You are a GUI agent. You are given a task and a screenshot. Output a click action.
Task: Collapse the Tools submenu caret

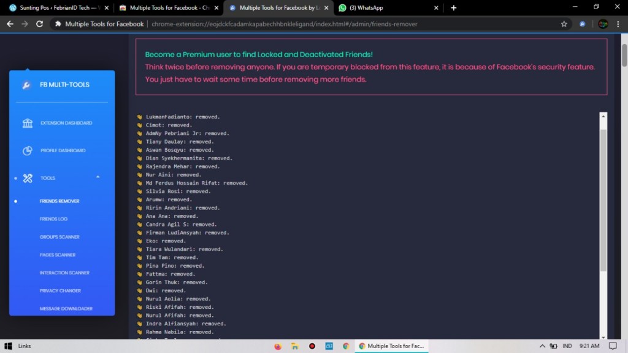click(x=98, y=177)
